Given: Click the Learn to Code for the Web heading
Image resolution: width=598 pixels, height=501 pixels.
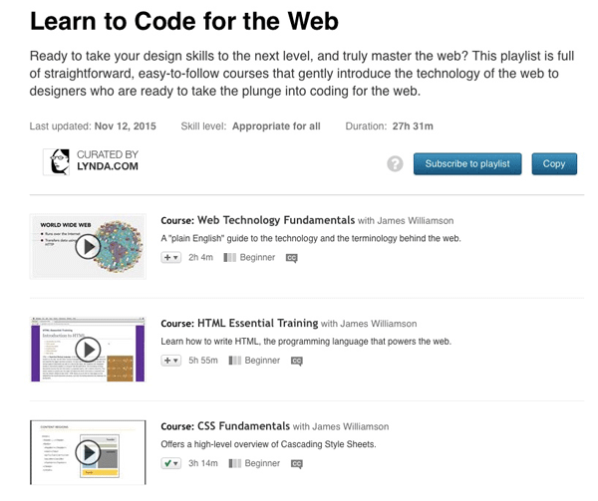Looking at the screenshot, I should [184, 21].
